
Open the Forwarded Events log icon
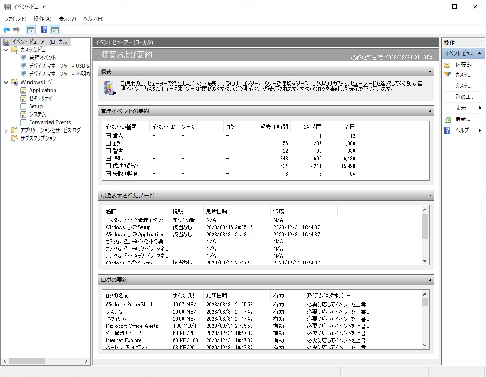pyautogui.click(x=23, y=122)
